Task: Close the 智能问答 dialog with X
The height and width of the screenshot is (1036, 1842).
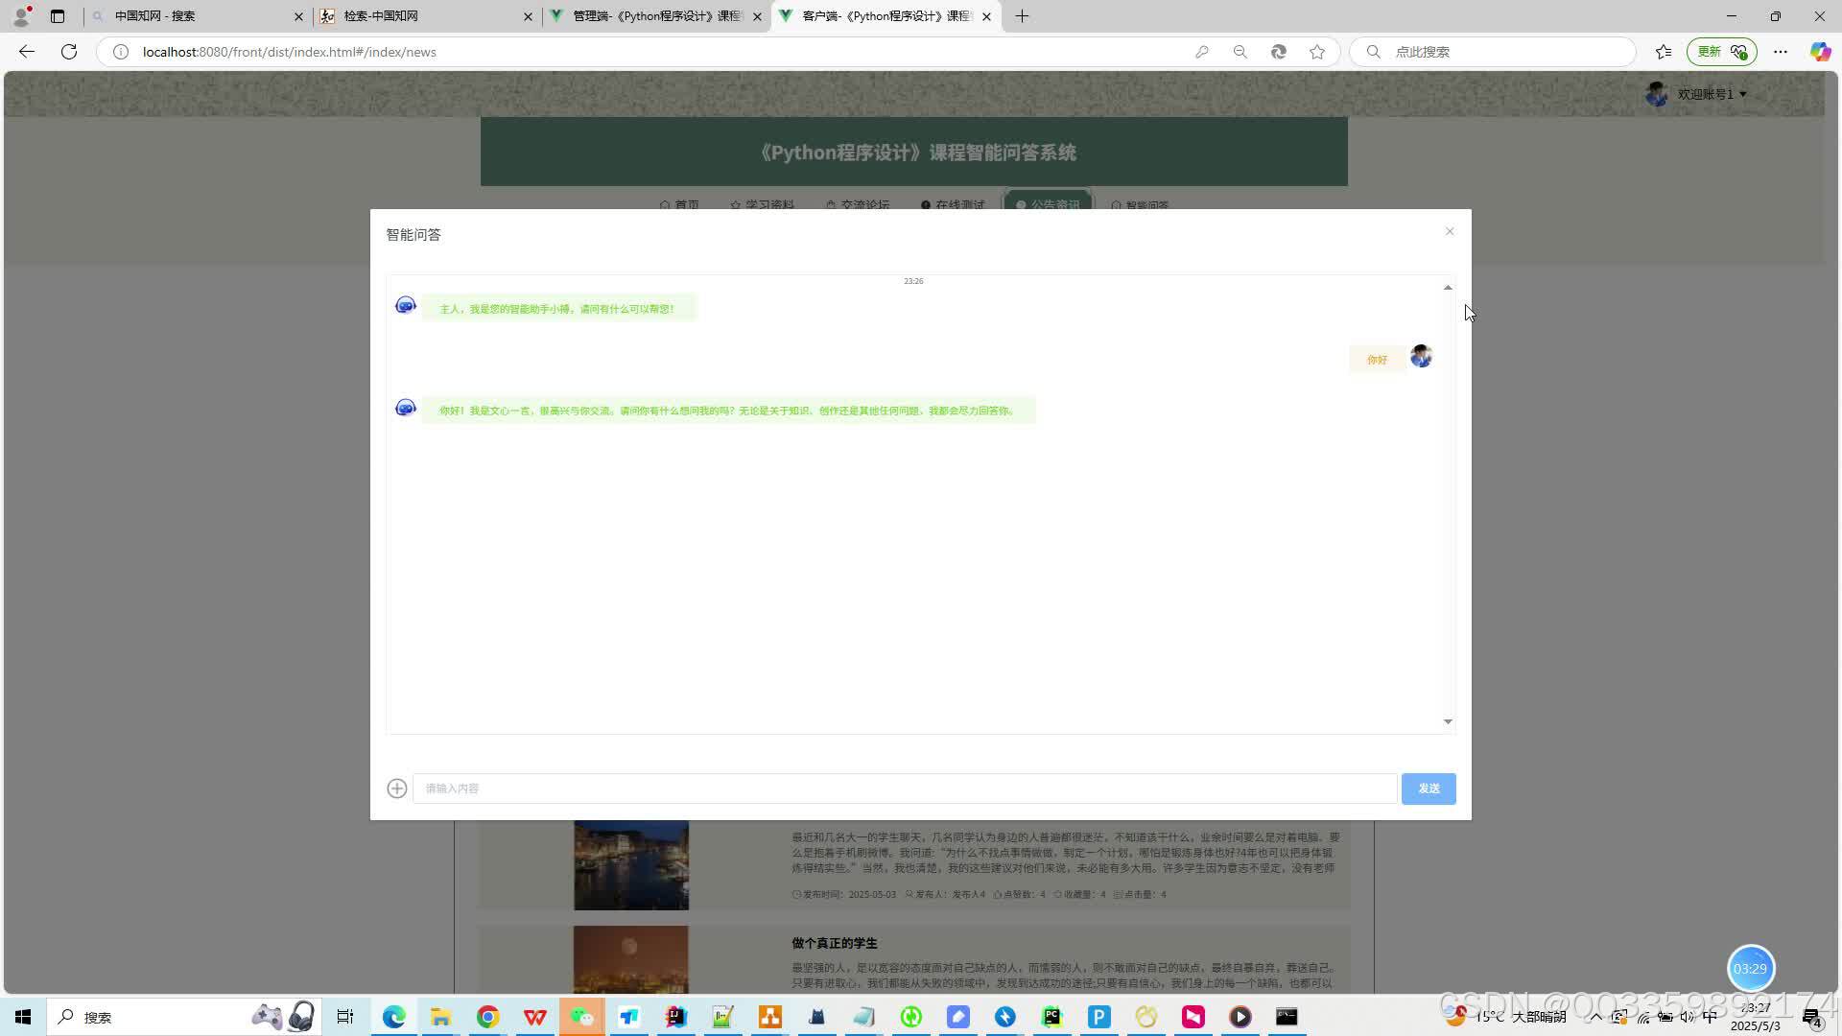Action: coord(1450,231)
